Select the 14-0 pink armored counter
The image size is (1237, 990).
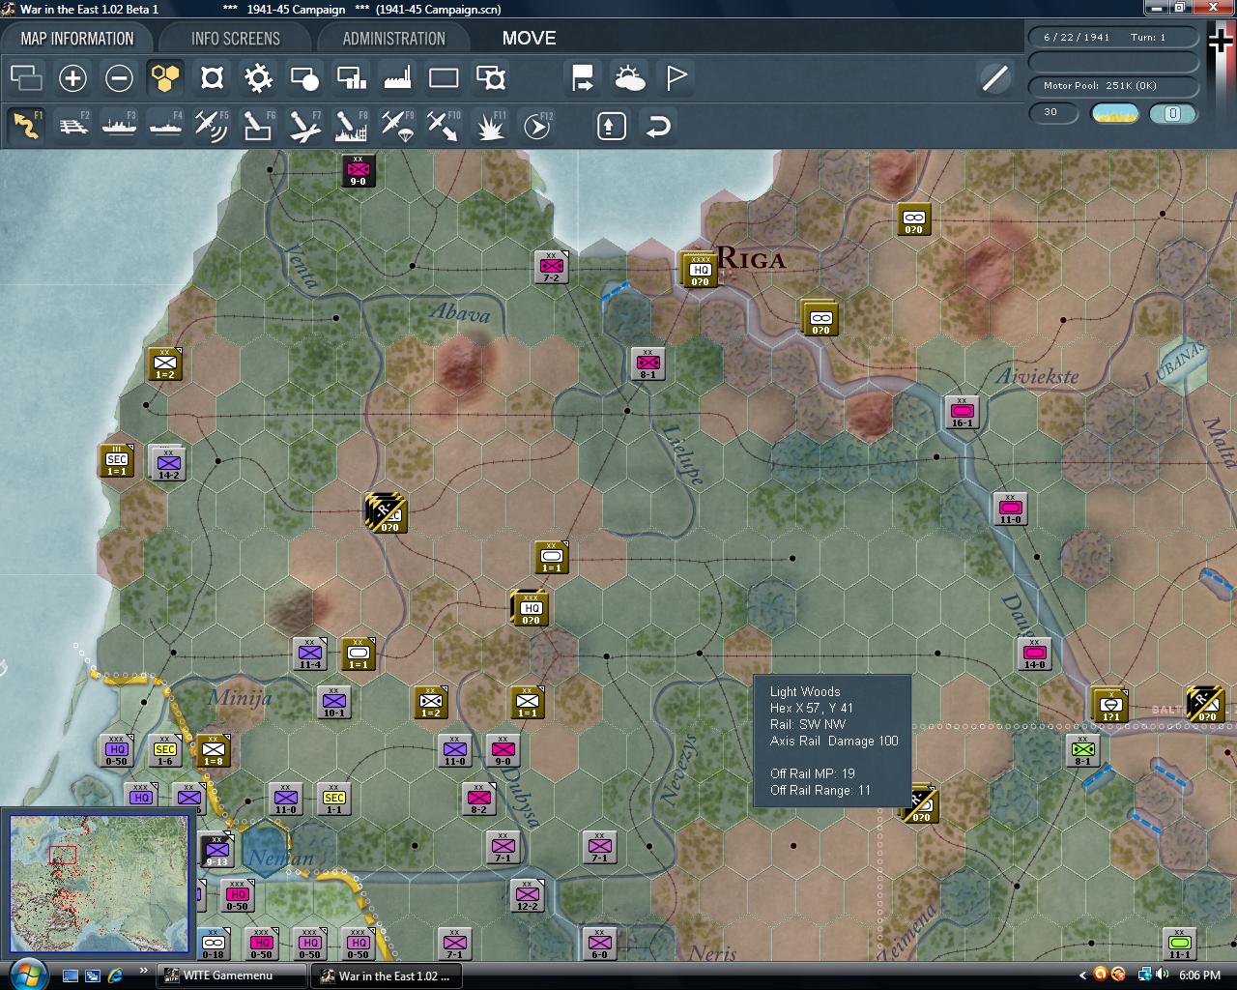click(x=1034, y=654)
